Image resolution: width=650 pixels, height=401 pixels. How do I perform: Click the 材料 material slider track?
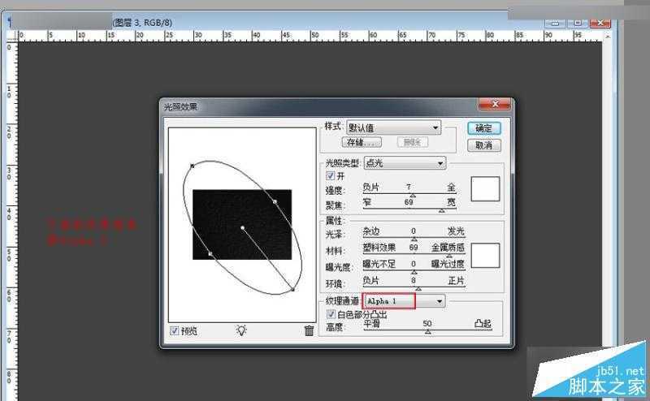click(x=414, y=254)
